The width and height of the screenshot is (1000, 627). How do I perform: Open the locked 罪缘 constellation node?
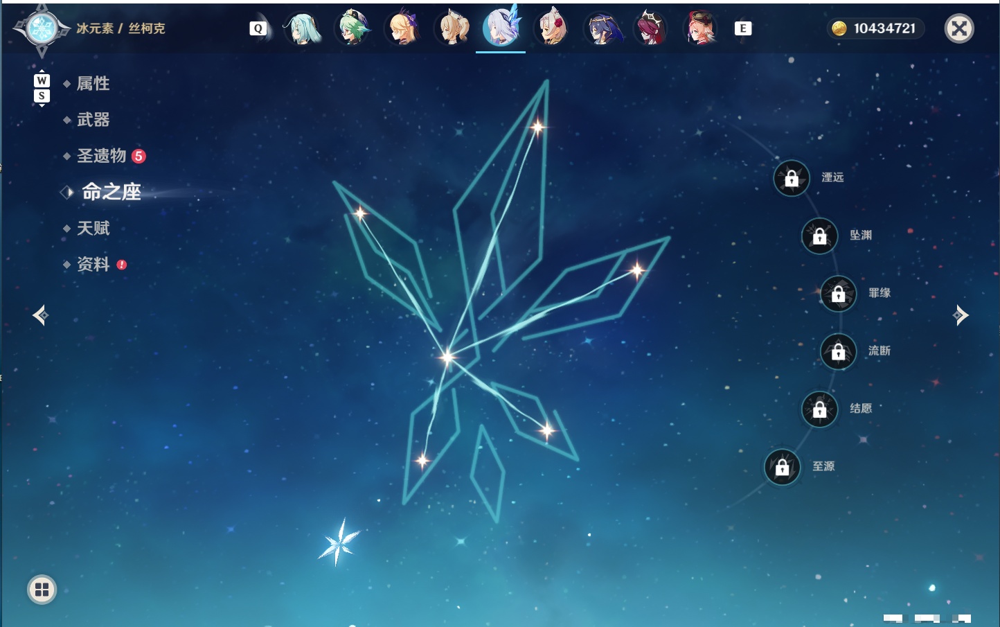839,294
